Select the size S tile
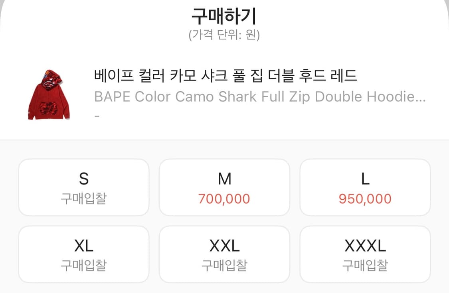Screen dimensions: 449x293 (x=83, y=187)
